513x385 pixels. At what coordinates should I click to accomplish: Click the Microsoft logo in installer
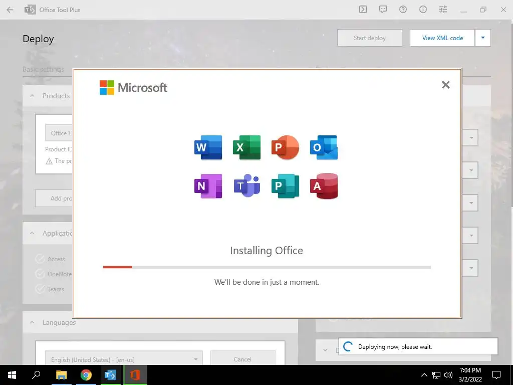pos(133,87)
